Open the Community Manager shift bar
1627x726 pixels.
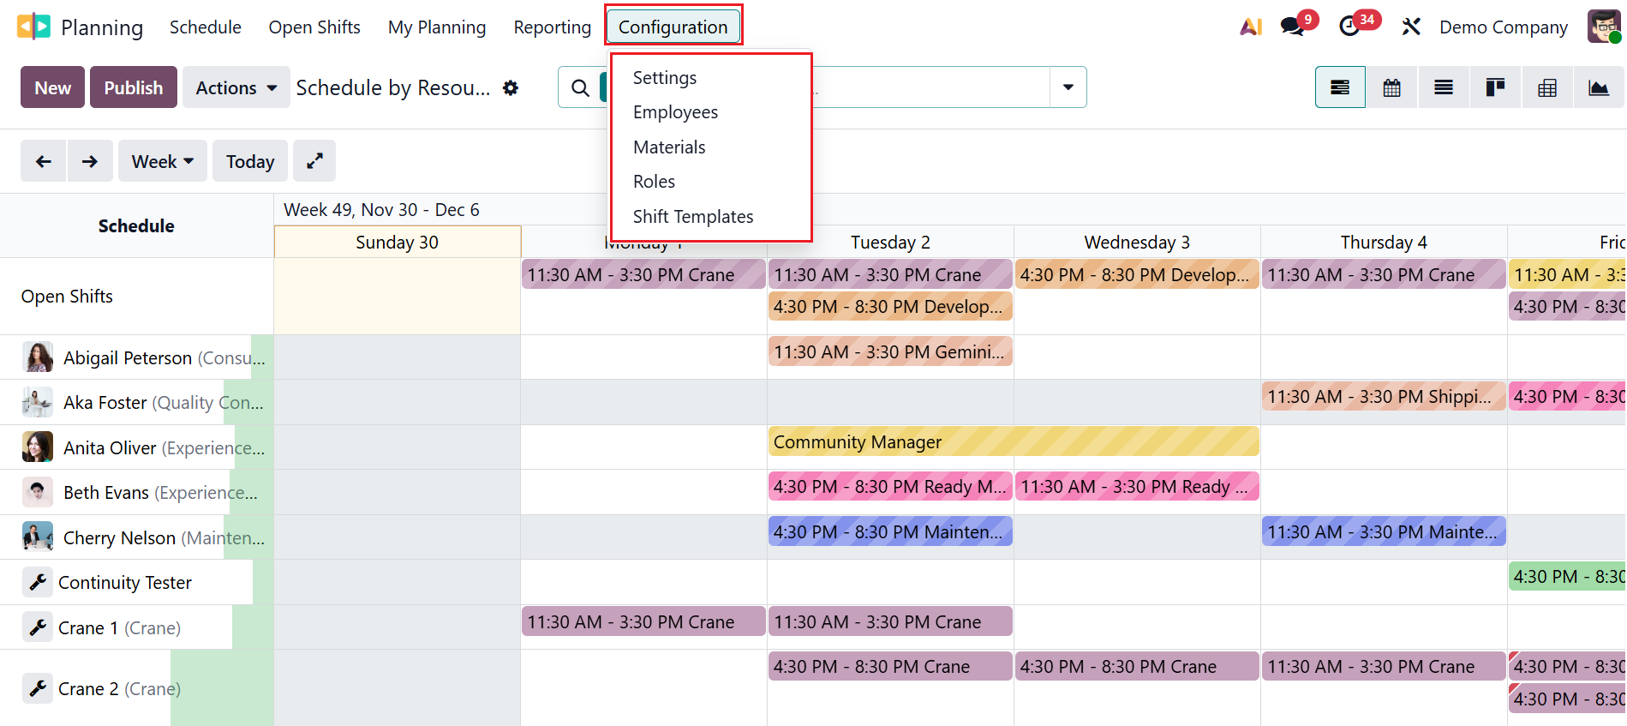[x=1014, y=442]
